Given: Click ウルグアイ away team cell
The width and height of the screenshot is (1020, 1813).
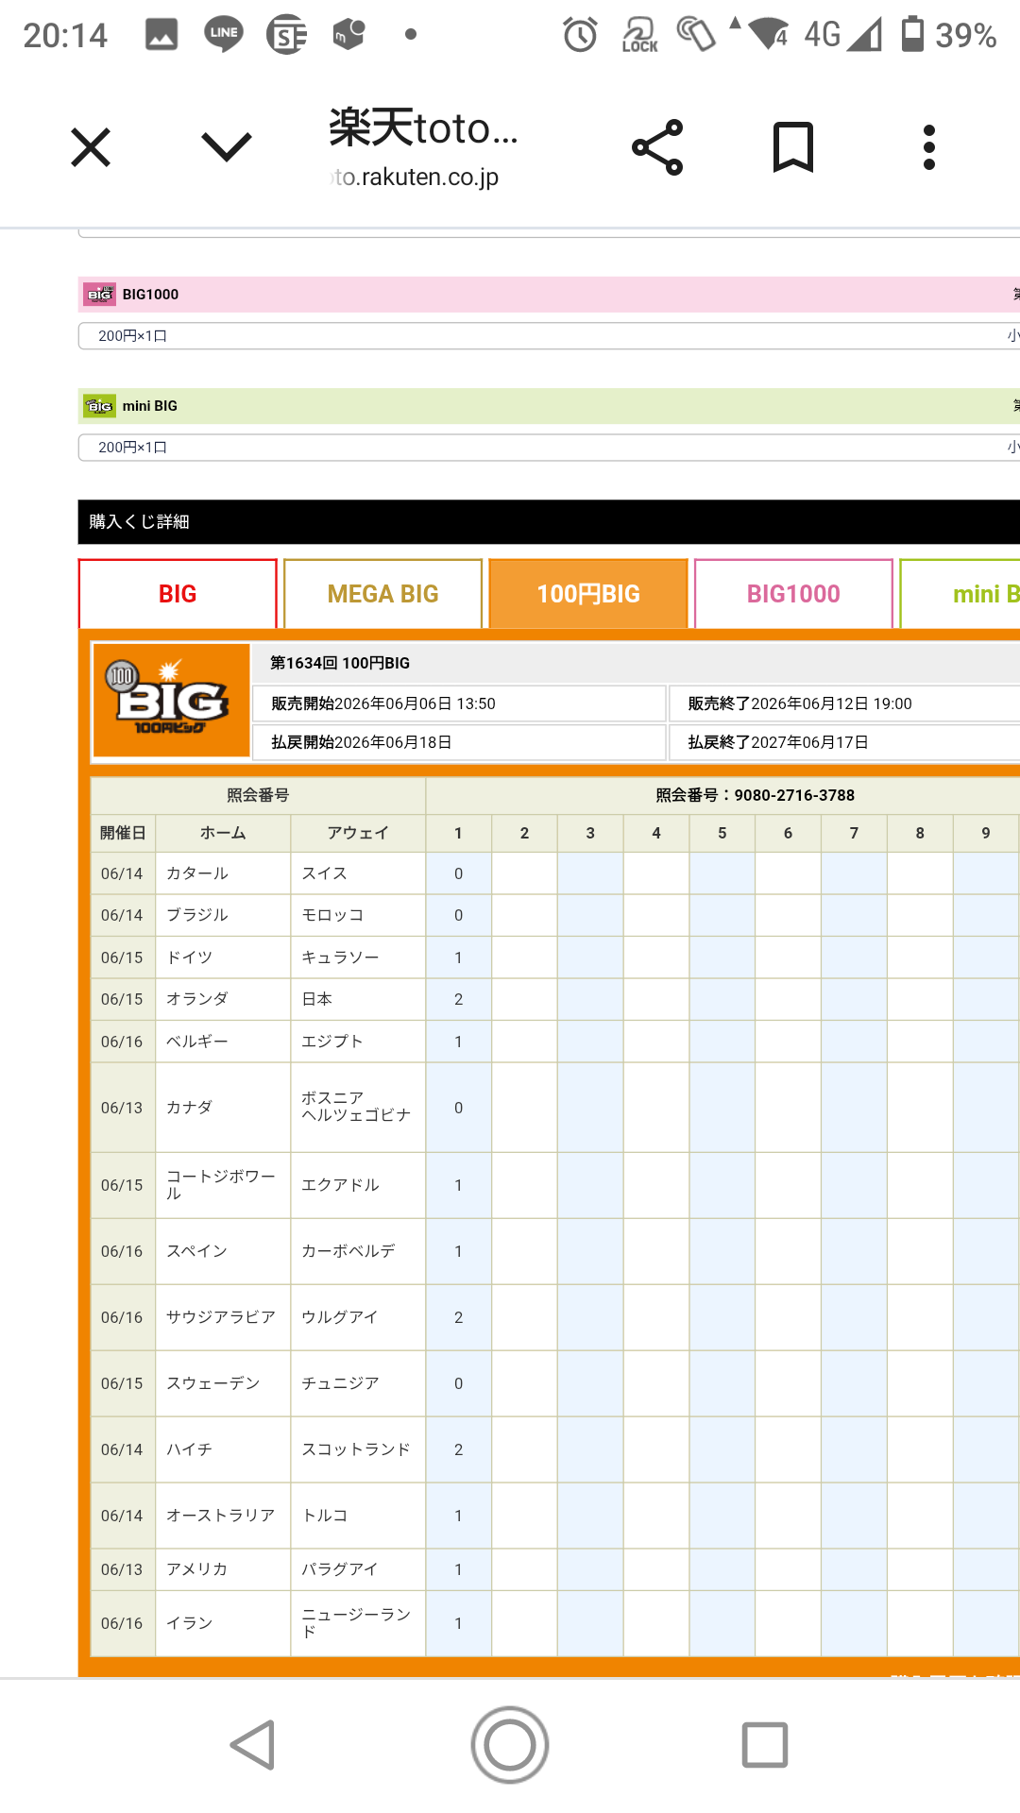Looking at the screenshot, I should click(x=358, y=1317).
